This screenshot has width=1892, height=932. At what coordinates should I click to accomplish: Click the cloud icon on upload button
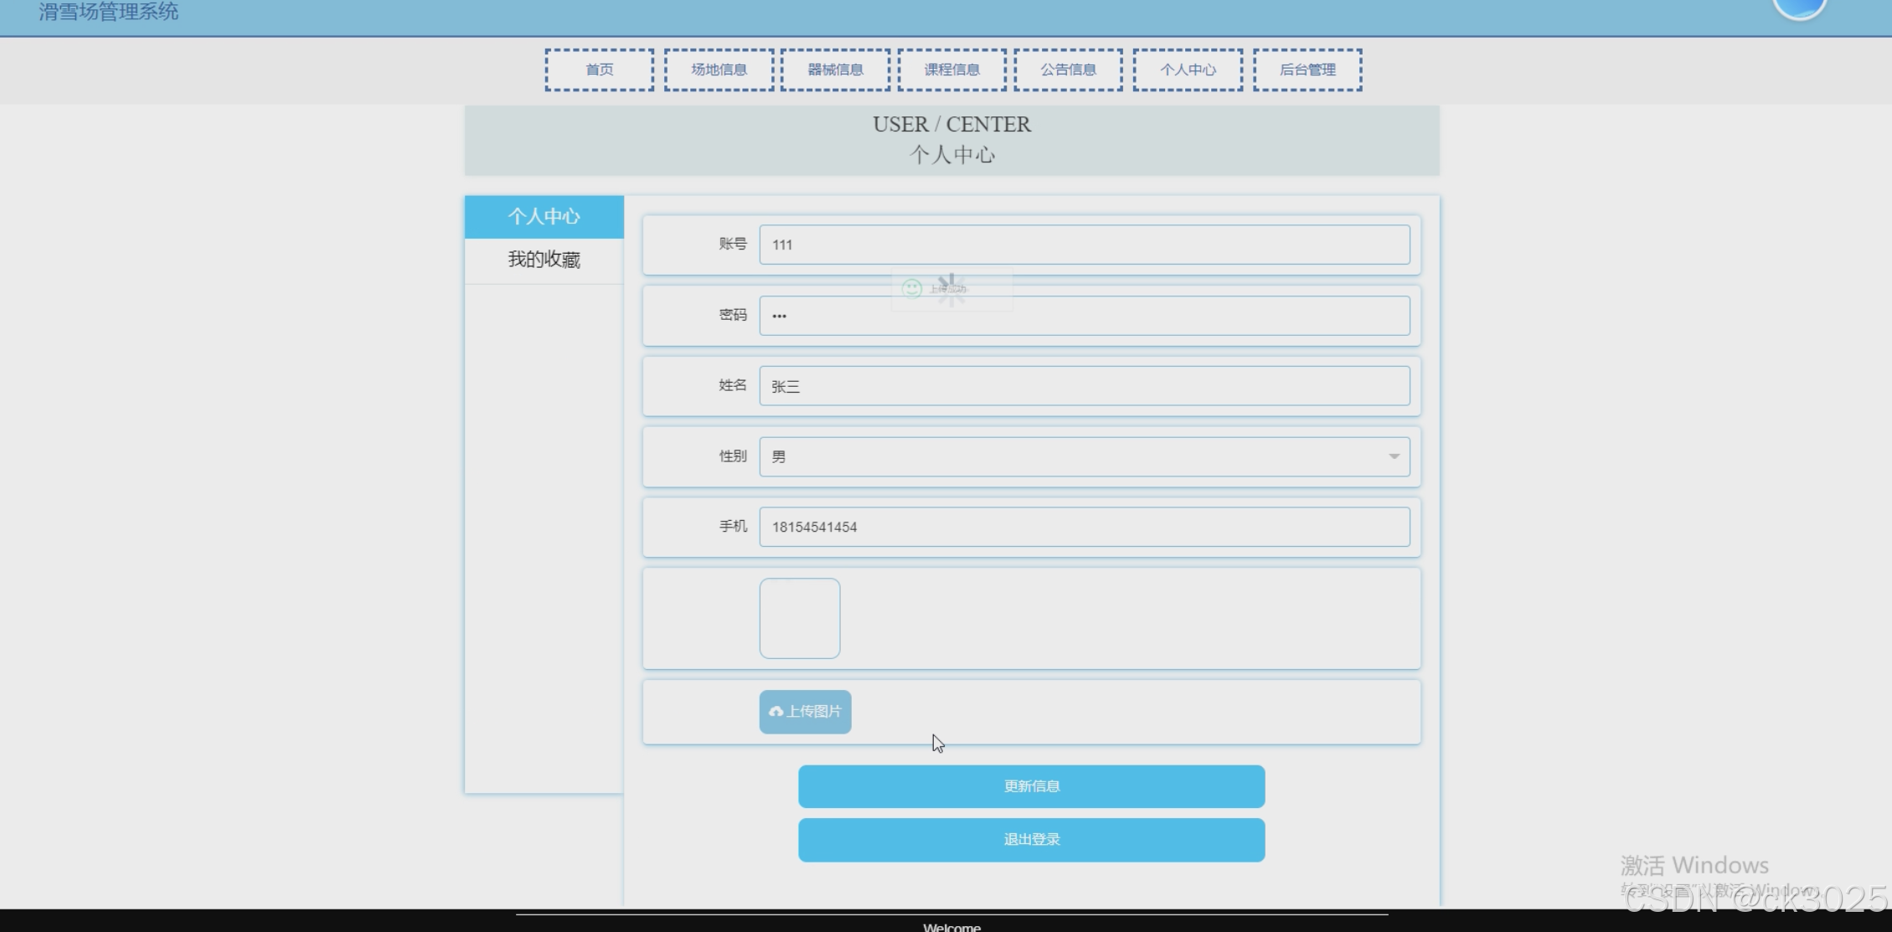[776, 712]
